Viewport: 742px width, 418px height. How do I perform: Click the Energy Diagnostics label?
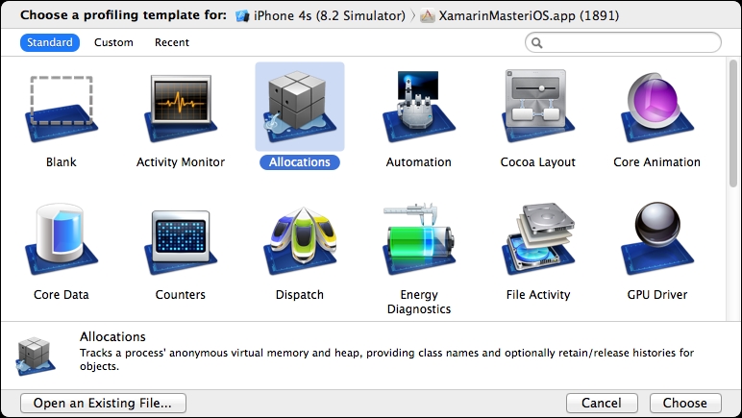click(x=419, y=302)
